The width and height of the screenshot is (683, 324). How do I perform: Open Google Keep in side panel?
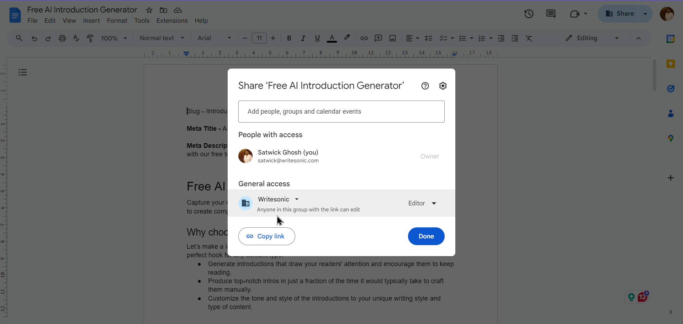pyautogui.click(x=671, y=64)
